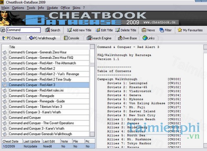Click the Search button icon
This screenshot has height=151, width=207.
48,30
